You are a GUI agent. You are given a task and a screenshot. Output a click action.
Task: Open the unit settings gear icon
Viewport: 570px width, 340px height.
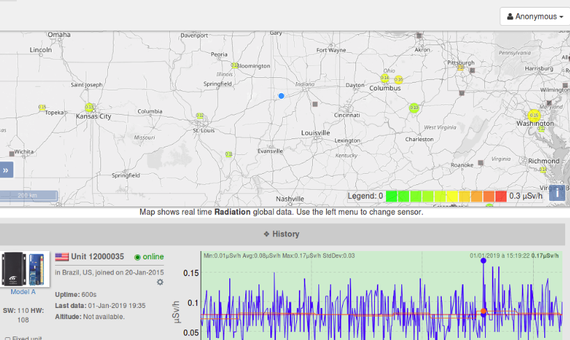[160, 282]
